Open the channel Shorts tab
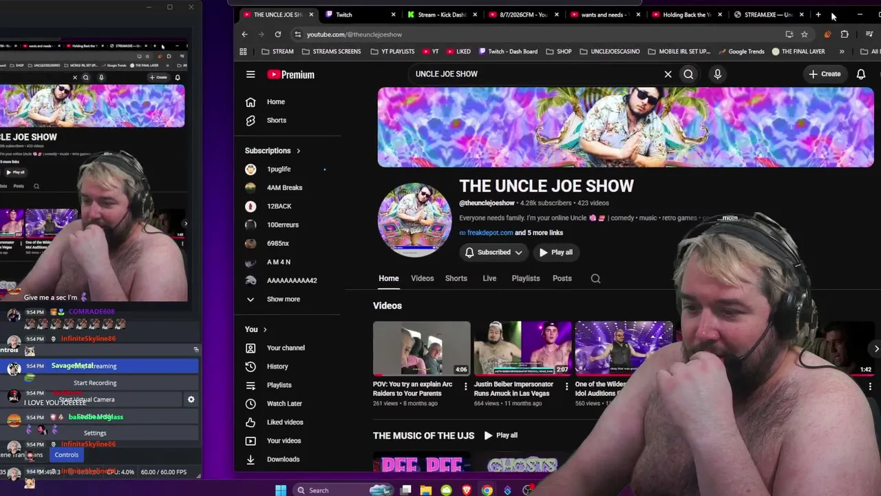The height and width of the screenshot is (496, 881). click(456, 278)
